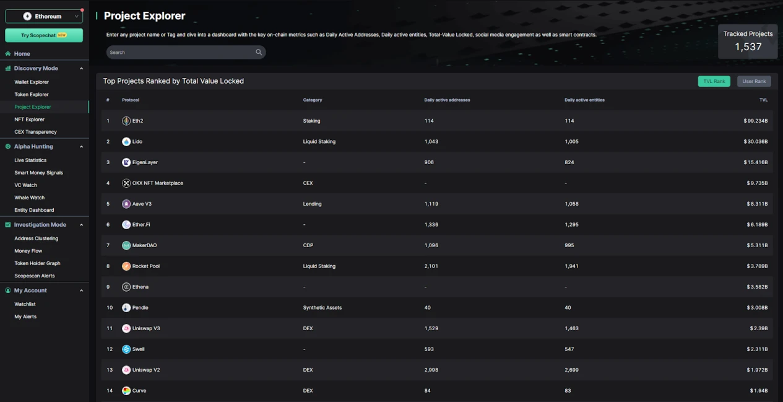Focus the project search field
The image size is (783, 402).
point(180,52)
